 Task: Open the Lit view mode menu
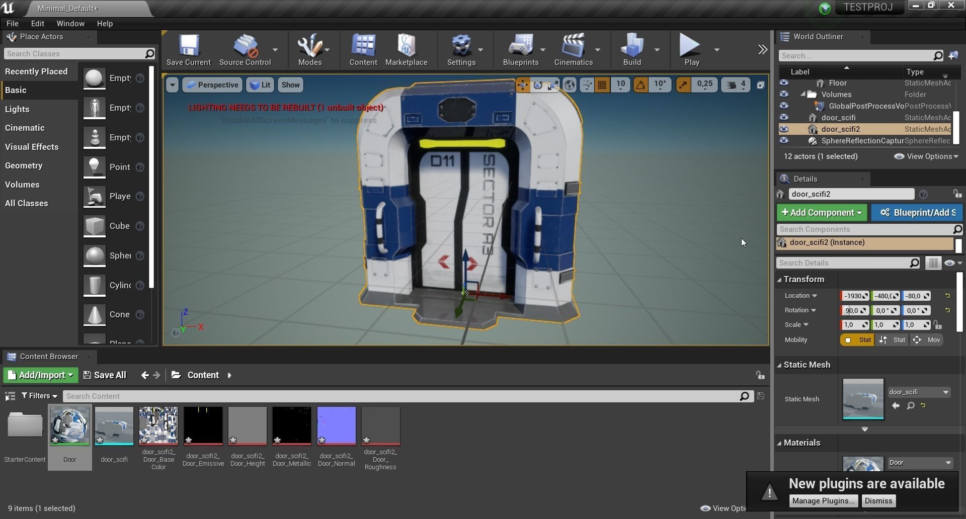[x=260, y=85]
